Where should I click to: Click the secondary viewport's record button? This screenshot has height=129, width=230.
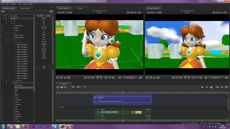185,78
